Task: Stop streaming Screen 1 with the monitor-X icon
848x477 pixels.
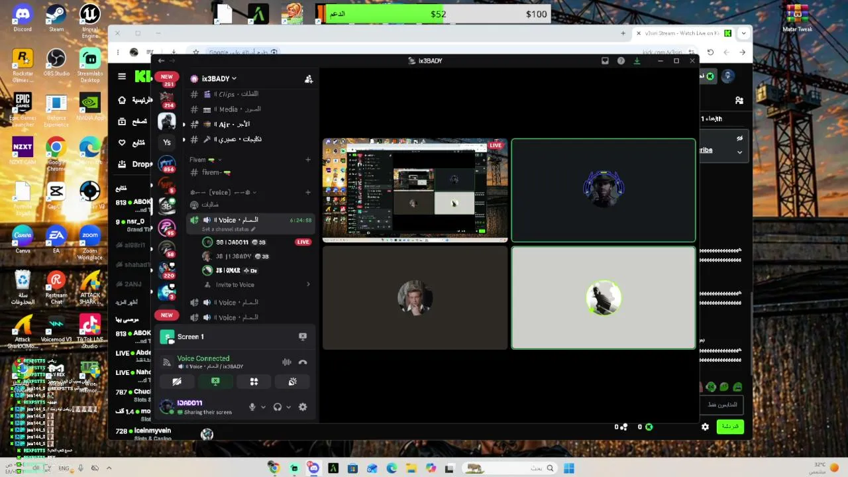Action: [x=303, y=337]
